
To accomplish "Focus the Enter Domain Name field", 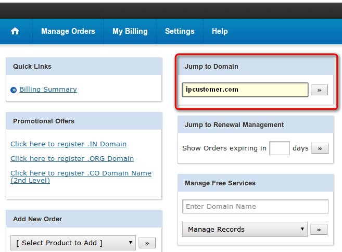I will pos(255,206).
